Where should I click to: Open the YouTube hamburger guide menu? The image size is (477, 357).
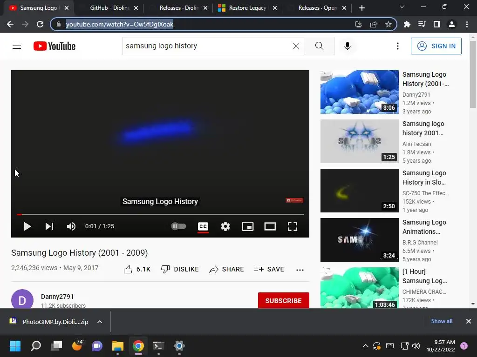pyautogui.click(x=17, y=46)
